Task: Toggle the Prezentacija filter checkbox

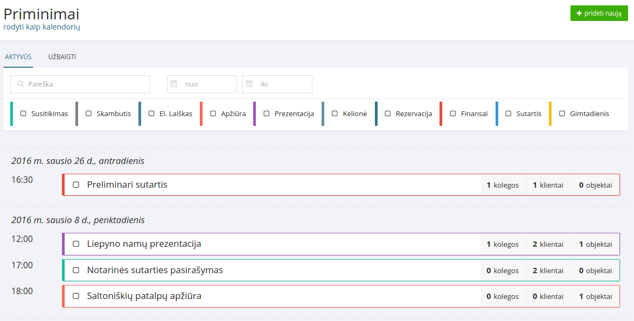Action: tap(267, 114)
